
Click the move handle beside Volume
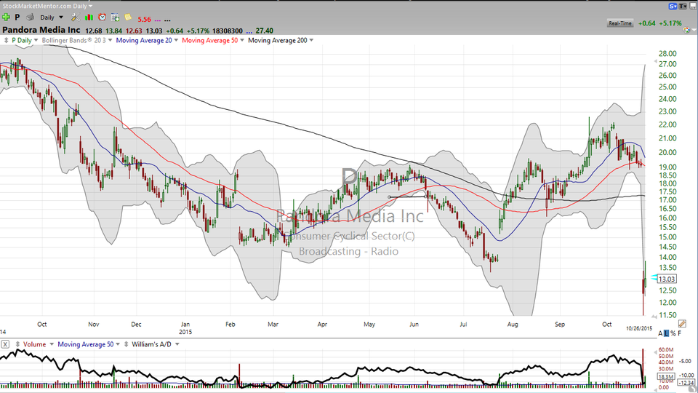(17, 344)
